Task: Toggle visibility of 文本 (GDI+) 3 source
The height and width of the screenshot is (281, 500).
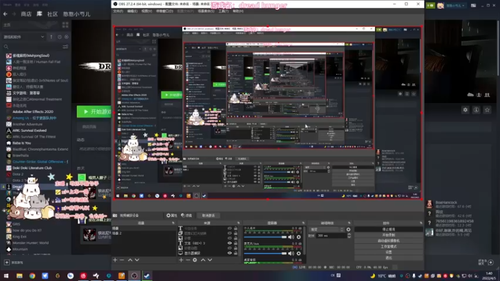Action: pos(229,243)
